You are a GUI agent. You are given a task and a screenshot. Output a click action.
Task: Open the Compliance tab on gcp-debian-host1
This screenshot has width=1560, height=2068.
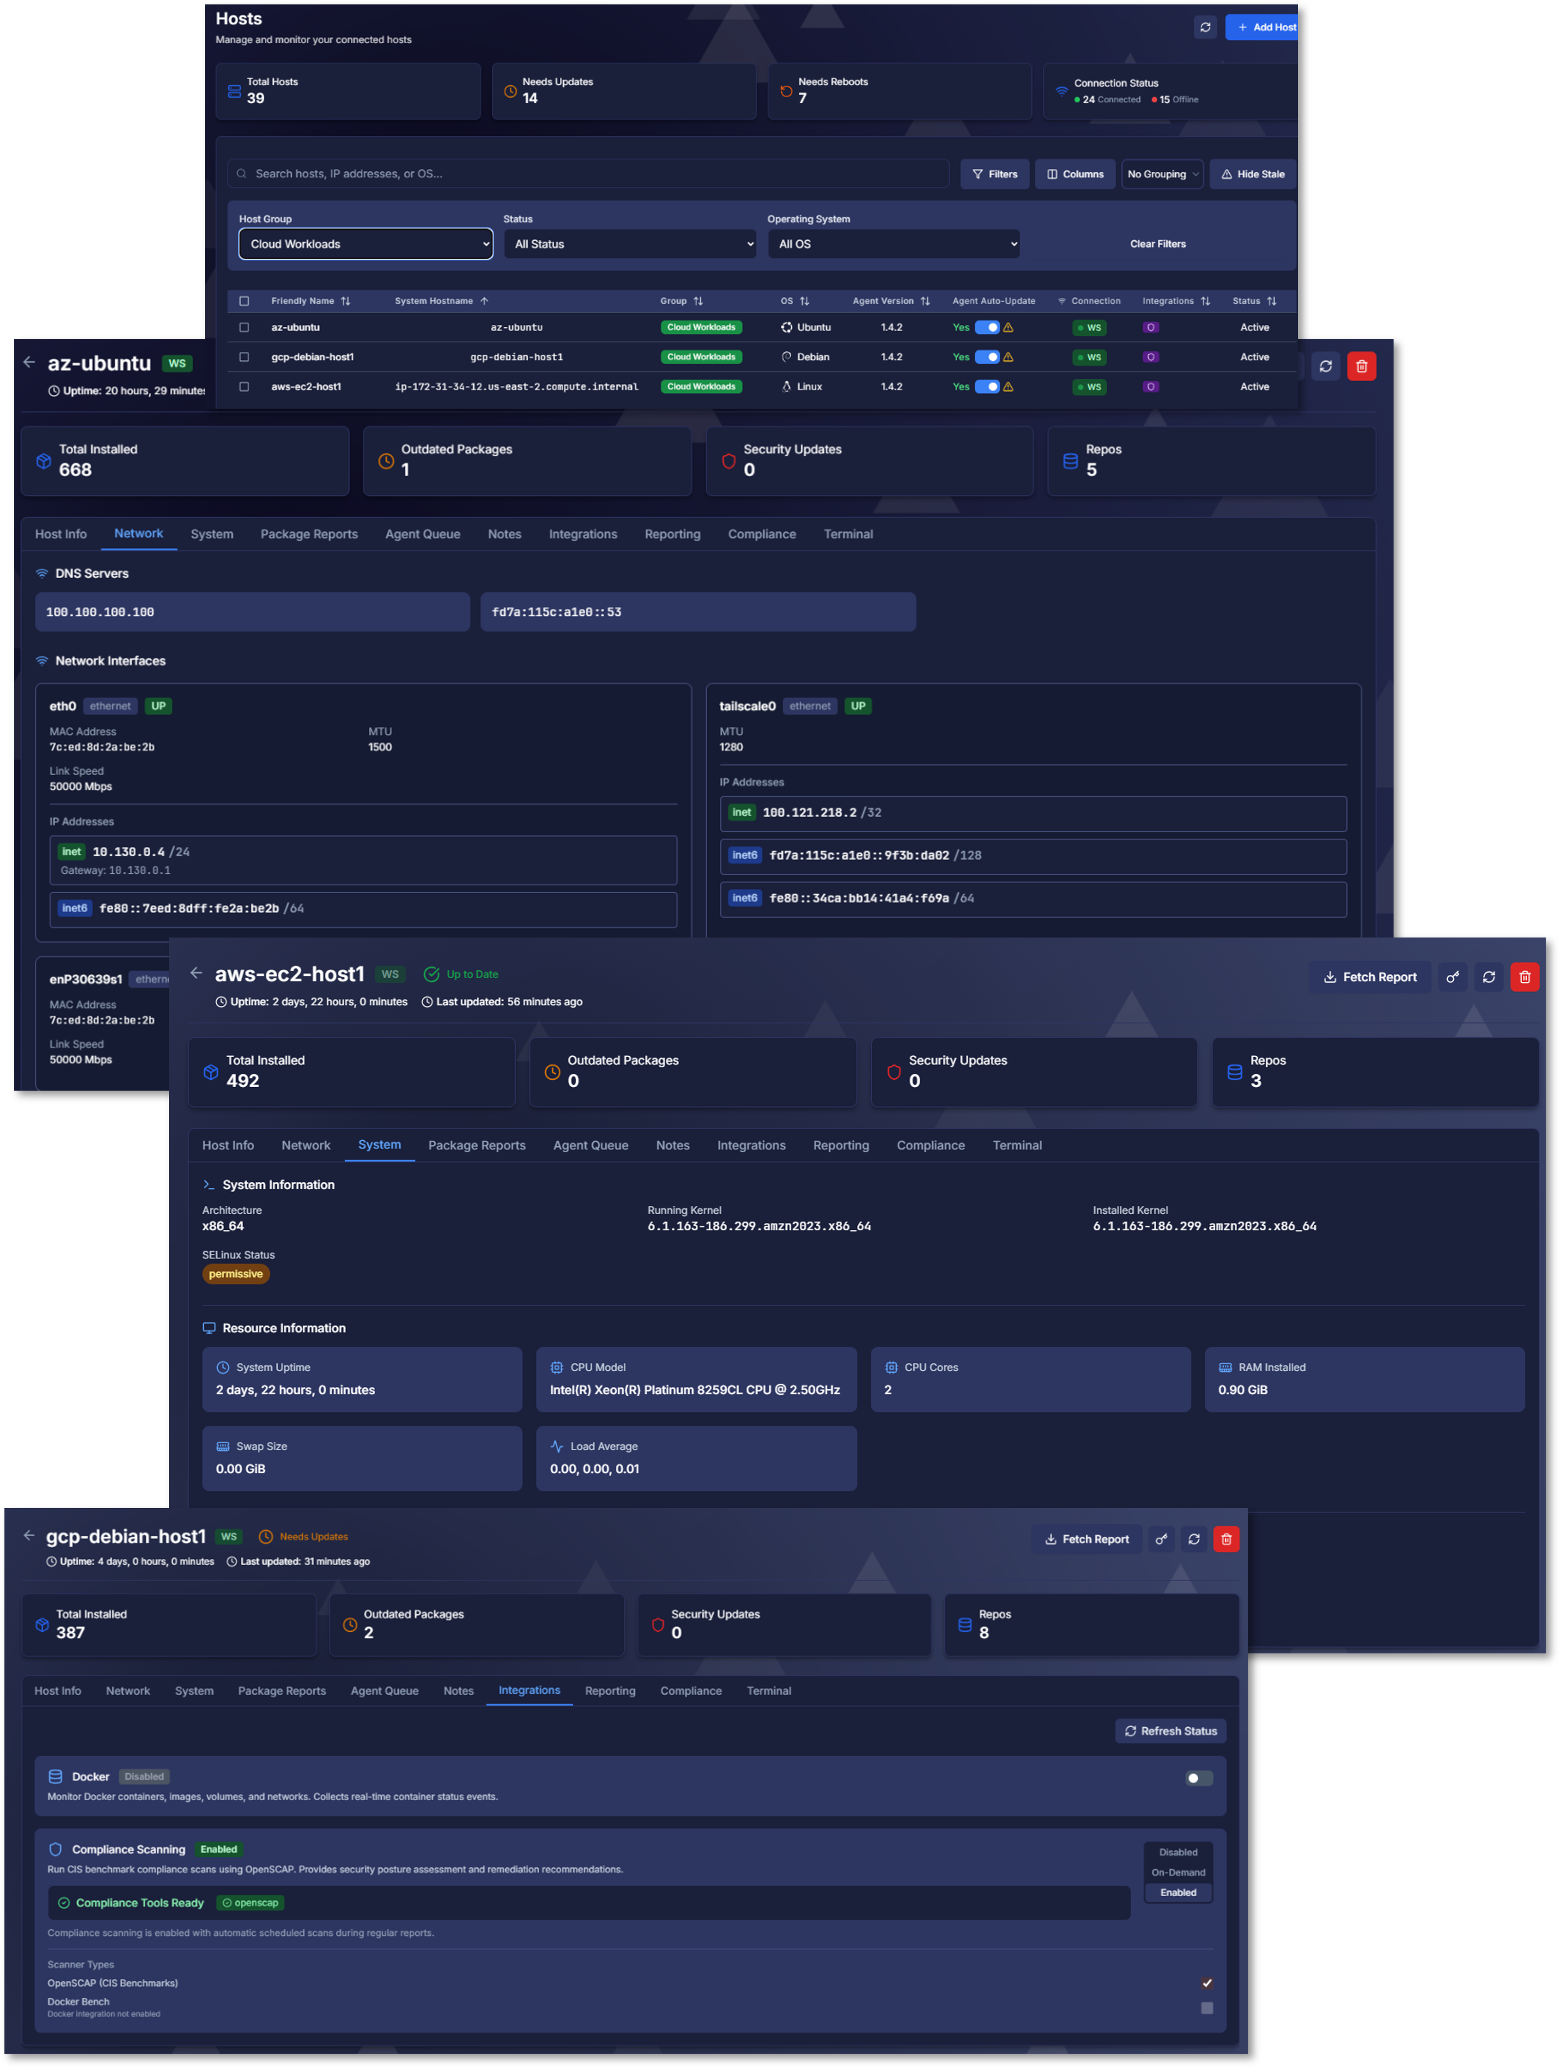691,1690
